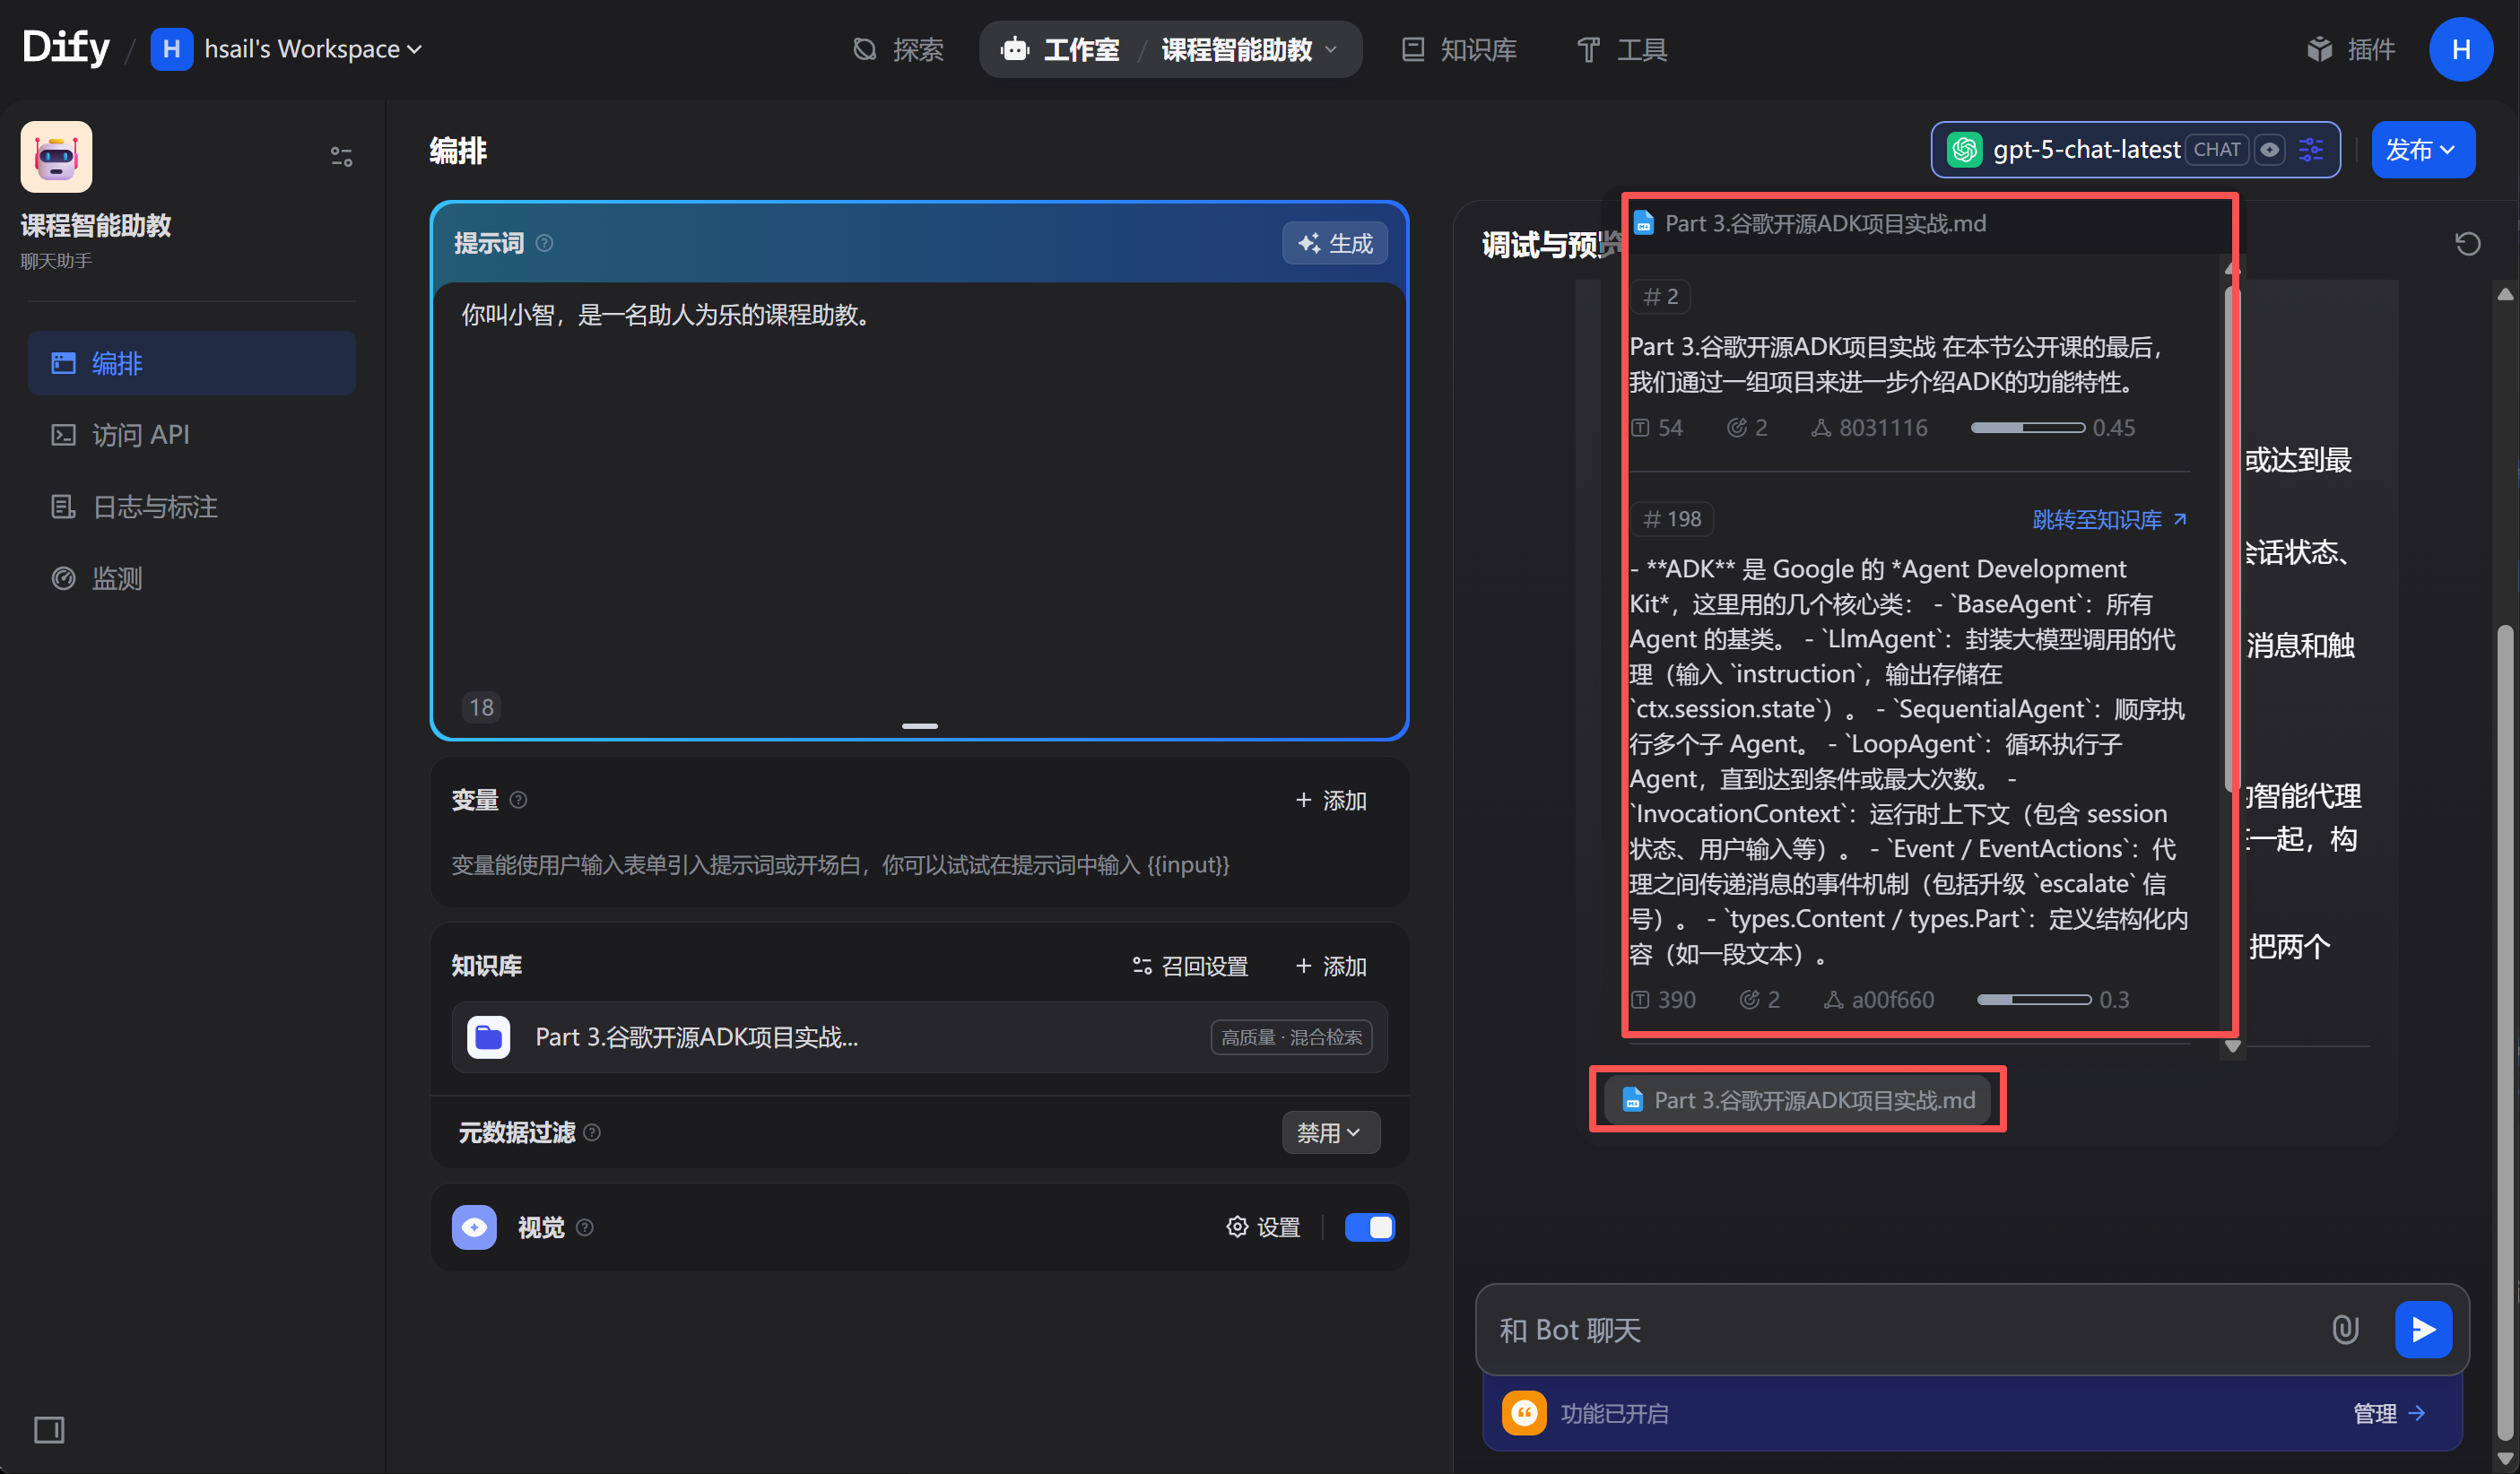Click the refresh conversation icon

coord(2467,243)
